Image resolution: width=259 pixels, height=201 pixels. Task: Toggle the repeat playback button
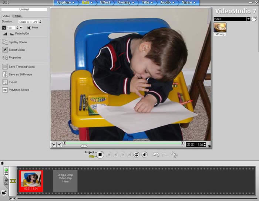pos(136,155)
